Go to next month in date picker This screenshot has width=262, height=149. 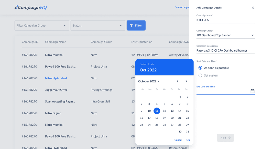[x=186, y=81]
